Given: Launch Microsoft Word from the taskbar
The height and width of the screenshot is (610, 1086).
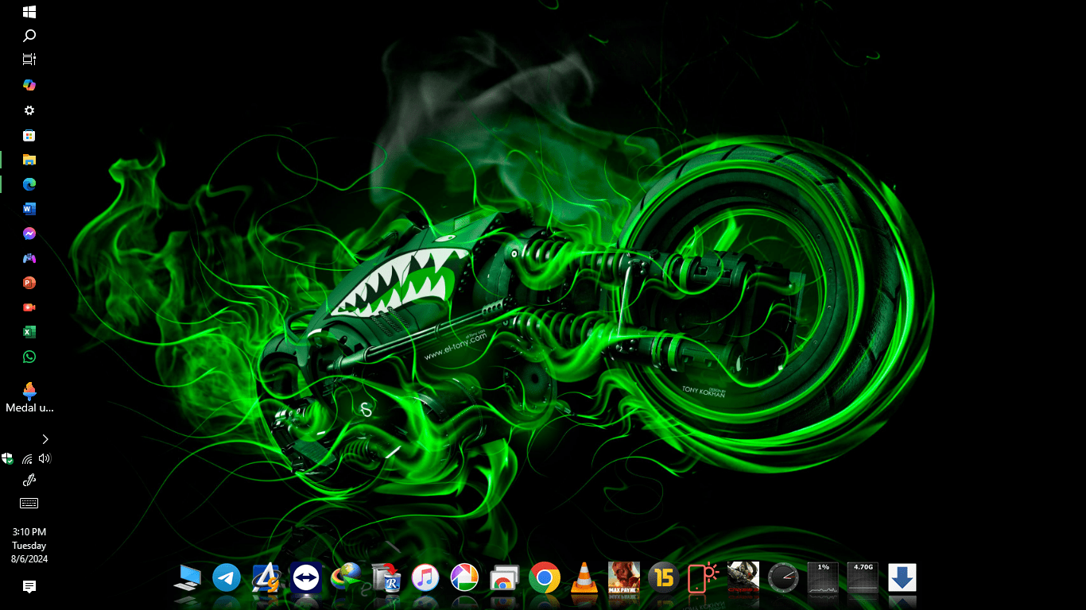Looking at the screenshot, I should click(x=29, y=209).
